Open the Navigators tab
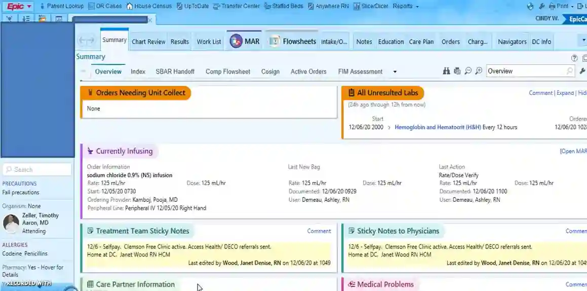The height and width of the screenshot is (291, 587). pos(512,42)
